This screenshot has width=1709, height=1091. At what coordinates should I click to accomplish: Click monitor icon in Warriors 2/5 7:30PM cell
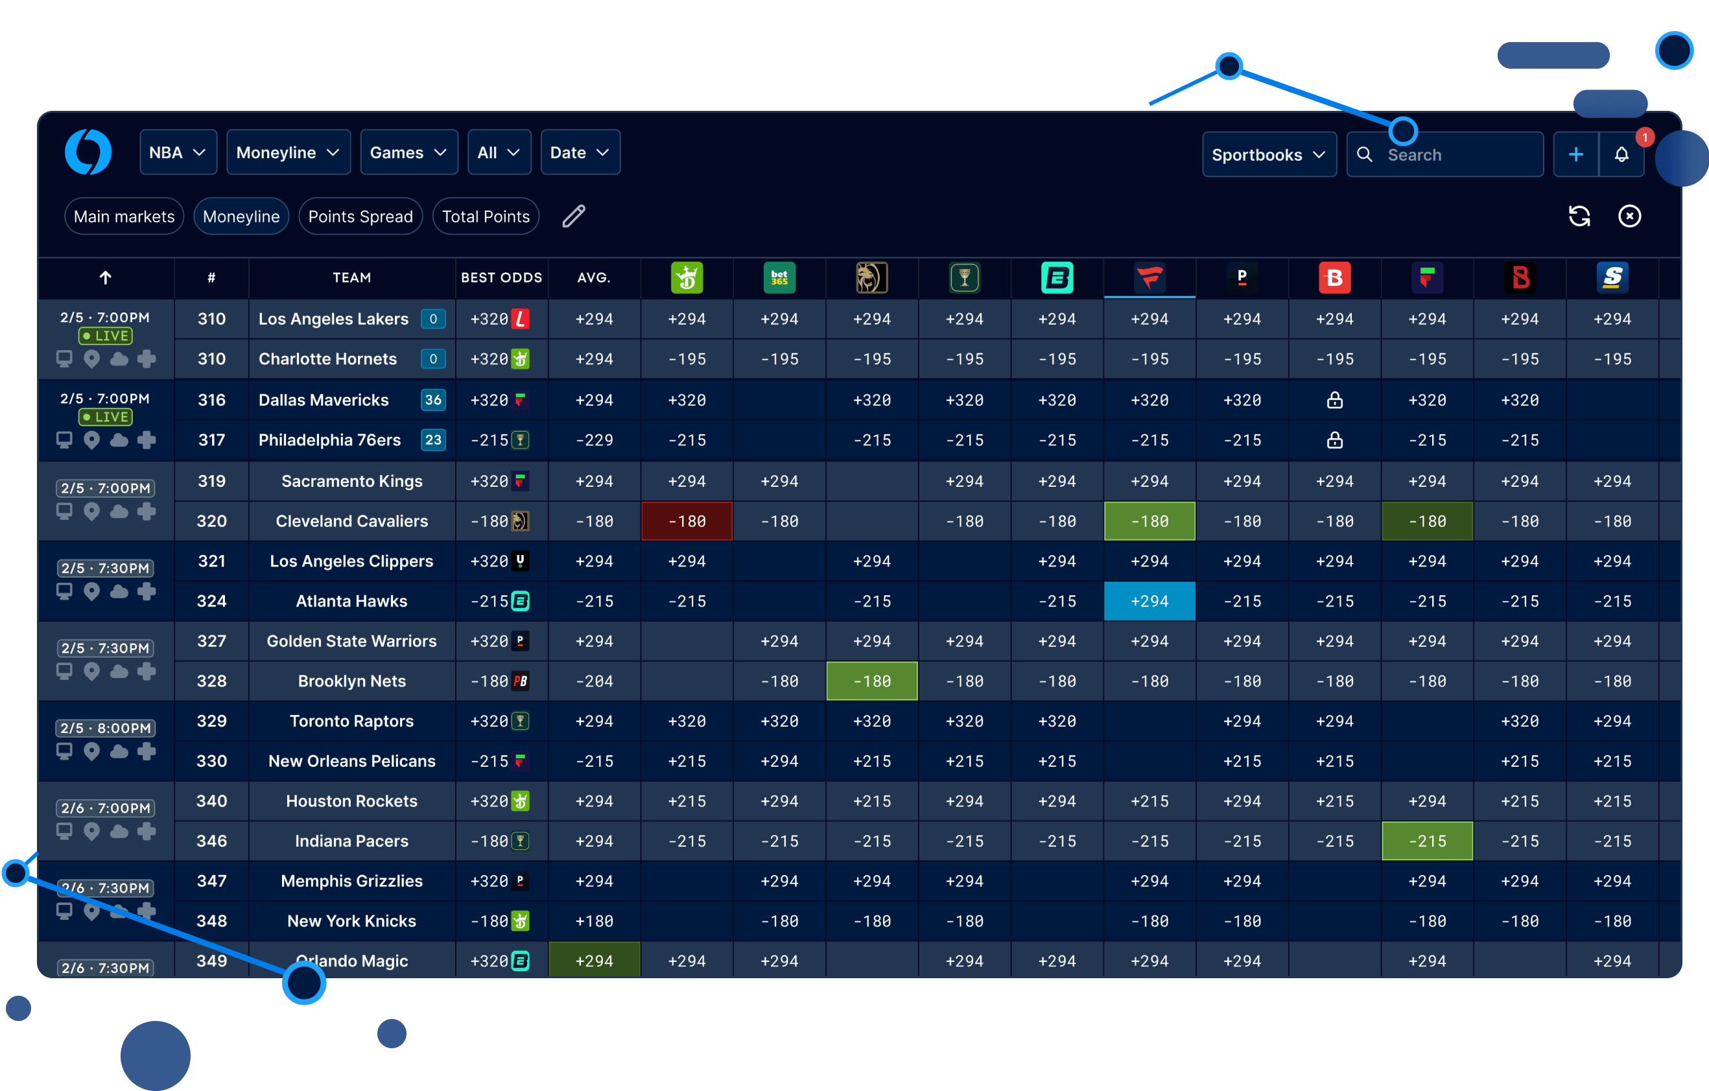click(x=65, y=671)
